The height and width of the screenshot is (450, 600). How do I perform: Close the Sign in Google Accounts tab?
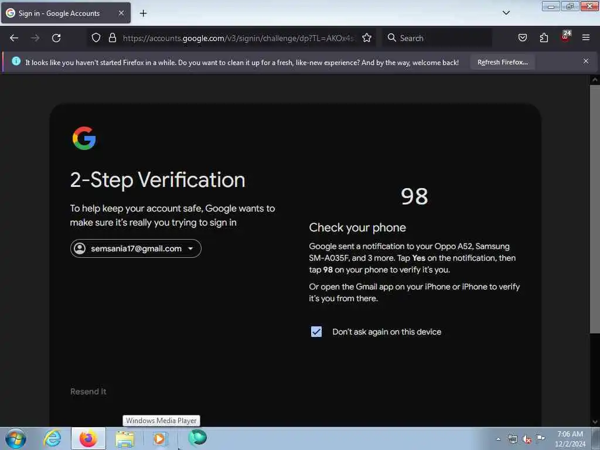click(x=121, y=13)
